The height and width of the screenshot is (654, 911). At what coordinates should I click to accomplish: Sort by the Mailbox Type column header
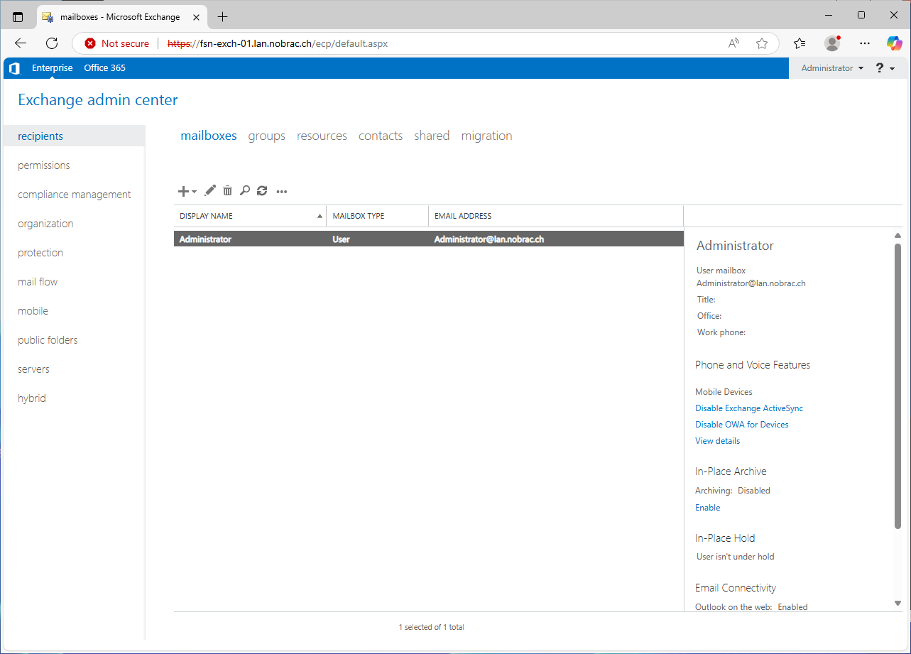tap(378, 216)
